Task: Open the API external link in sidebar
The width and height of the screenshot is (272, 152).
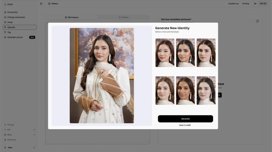Action: tap(9, 130)
